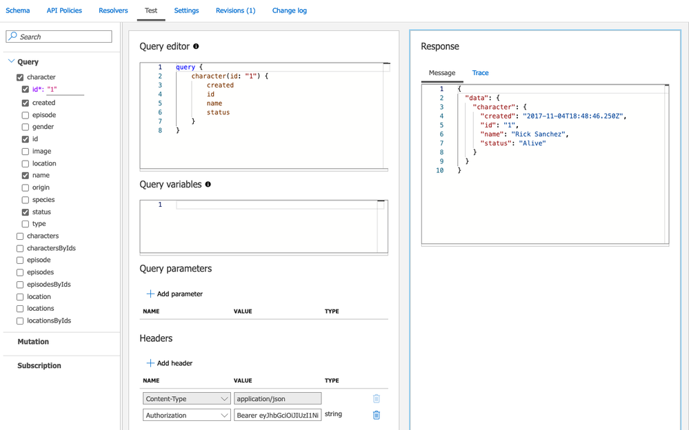The height and width of the screenshot is (430, 689).
Task: Expand the Mutation section
Action: coord(33,341)
